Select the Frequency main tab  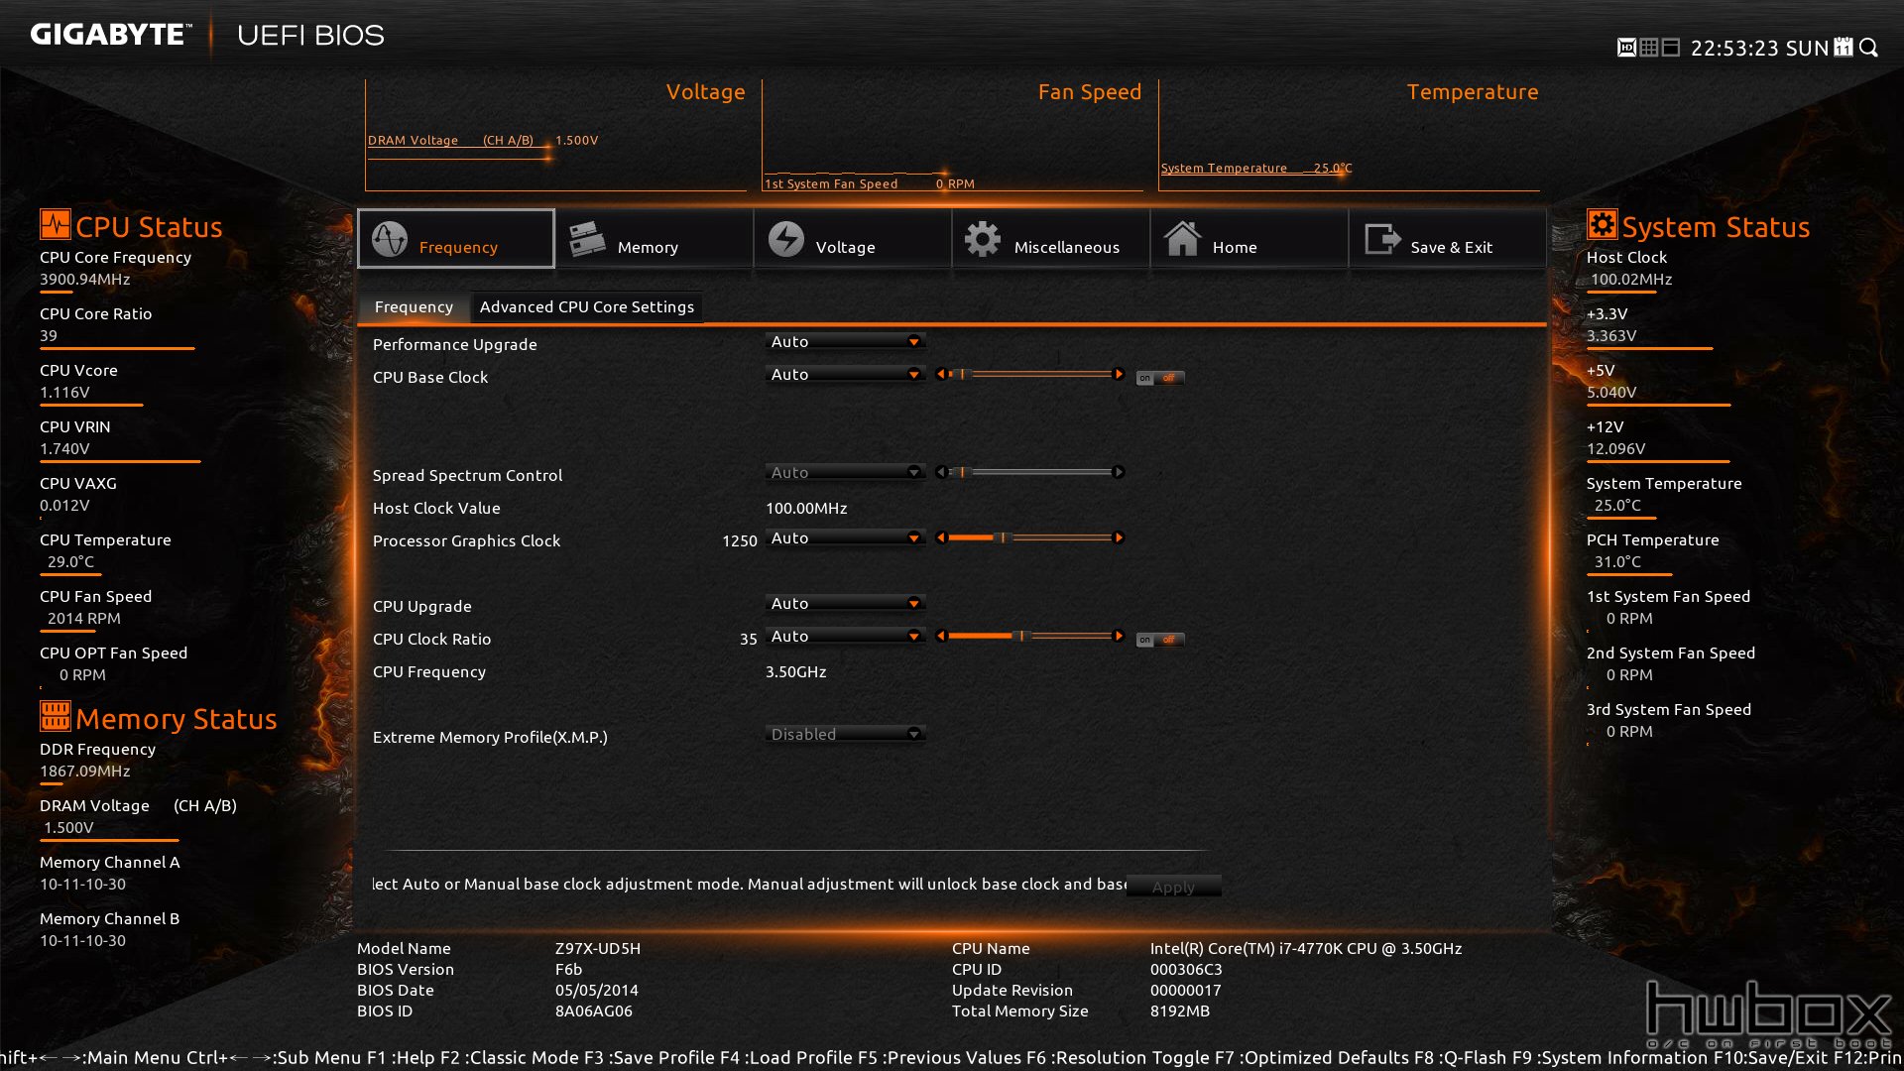click(x=456, y=238)
